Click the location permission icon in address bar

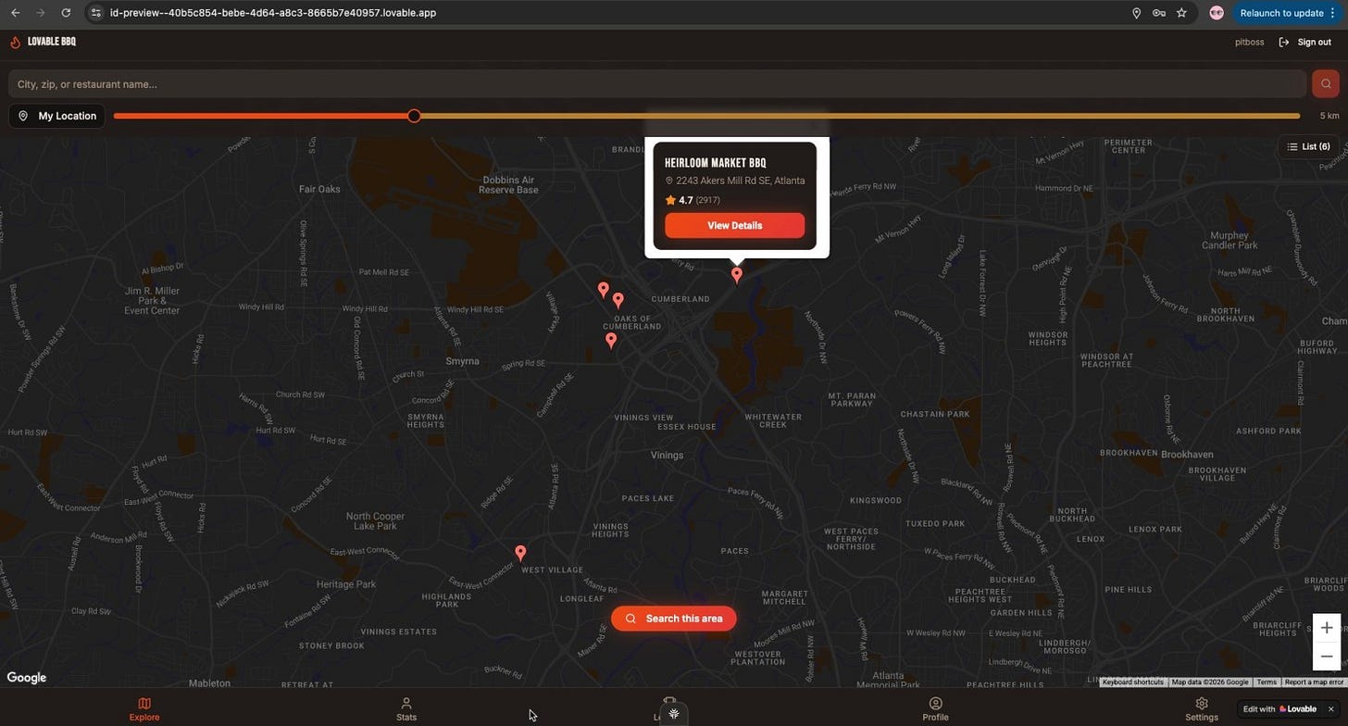click(x=1136, y=13)
